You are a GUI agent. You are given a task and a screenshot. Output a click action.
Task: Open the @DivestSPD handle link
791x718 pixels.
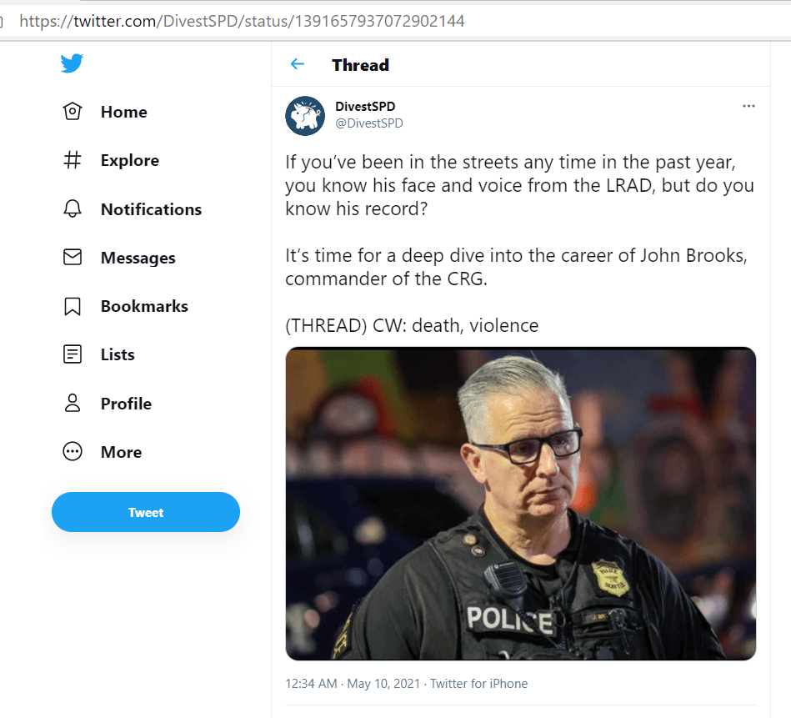tap(368, 123)
